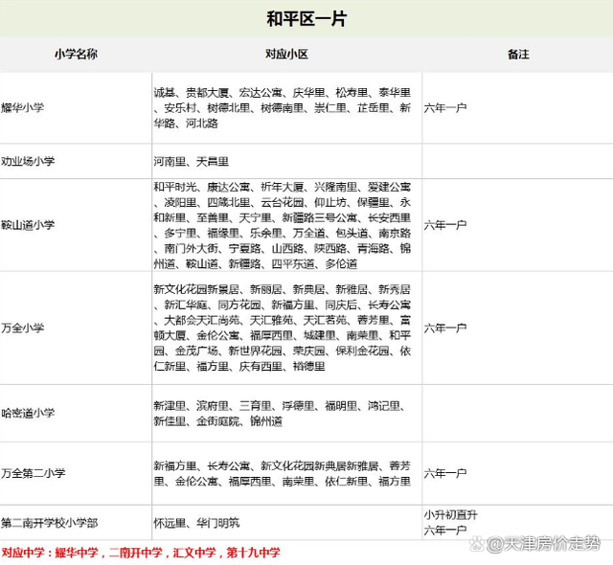Click the 劝业场小学 school name cell
This screenshot has width=613, height=566.
pos(29,162)
